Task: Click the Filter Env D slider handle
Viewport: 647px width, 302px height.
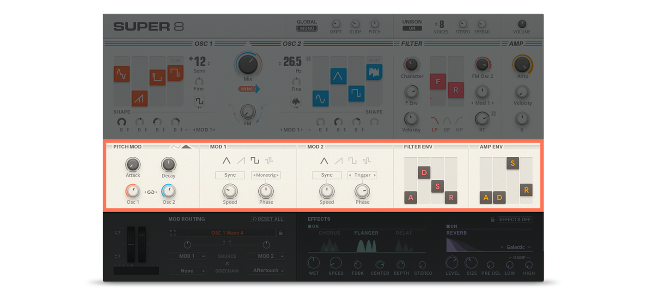Action: 424,173
